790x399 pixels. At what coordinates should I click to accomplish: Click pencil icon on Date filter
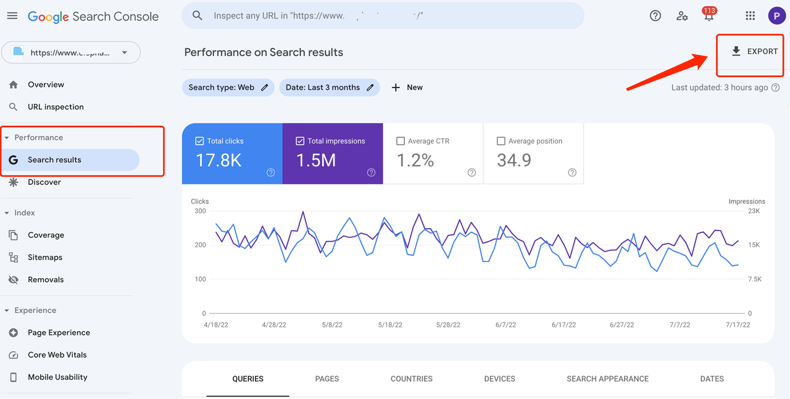(x=370, y=88)
